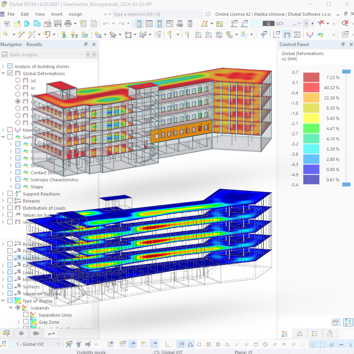The height and width of the screenshot is (354, 354).
Task: Open the Insert menu
Action: [x=57, y=14]
